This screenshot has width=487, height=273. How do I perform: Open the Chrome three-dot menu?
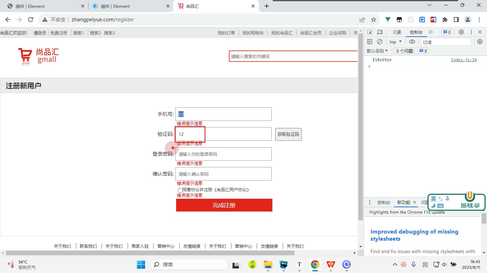tap(479, 20)
